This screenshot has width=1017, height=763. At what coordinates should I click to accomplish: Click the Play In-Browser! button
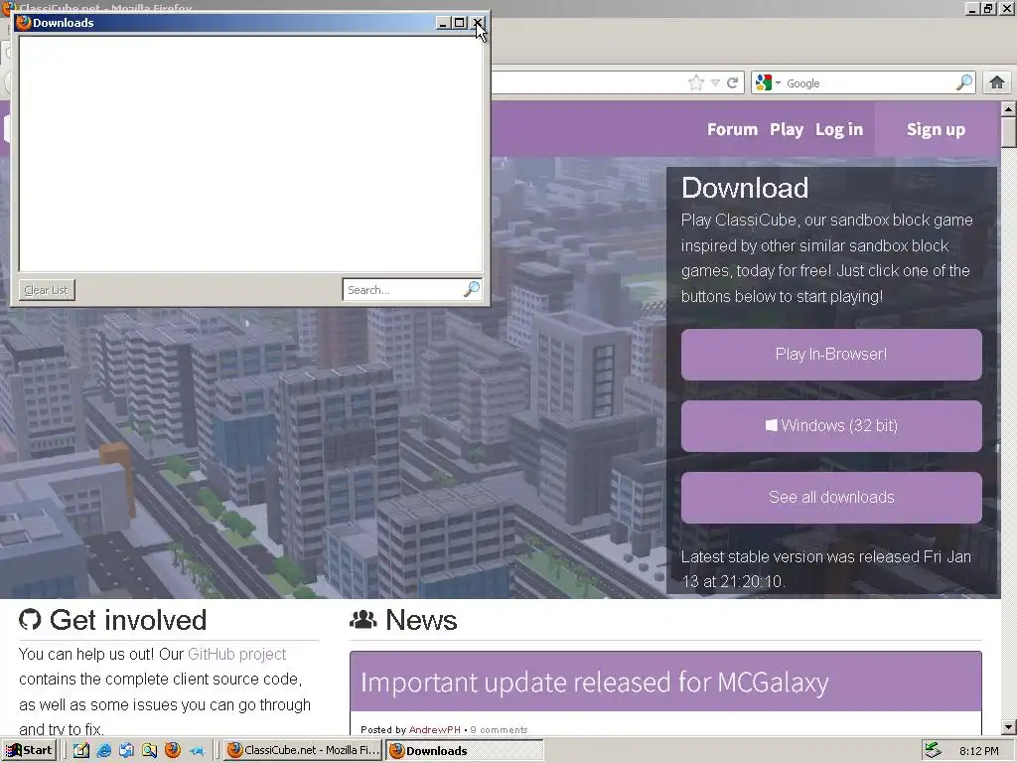831,355
